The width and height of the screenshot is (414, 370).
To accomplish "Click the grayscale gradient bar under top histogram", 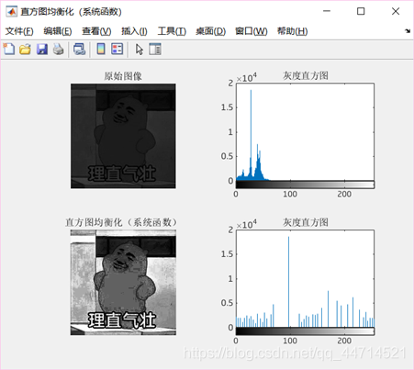I will click(x=305, y=185).
